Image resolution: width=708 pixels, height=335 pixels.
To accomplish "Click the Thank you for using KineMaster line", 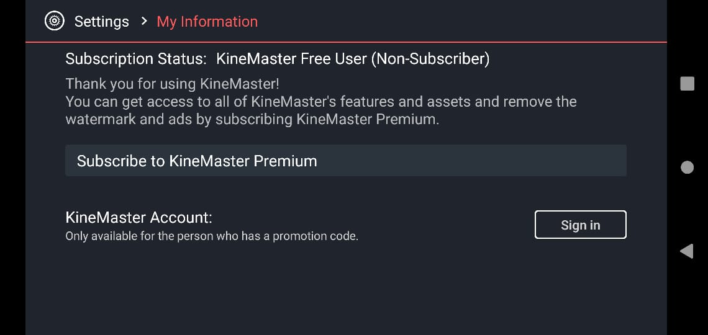I will coord(173,84).
